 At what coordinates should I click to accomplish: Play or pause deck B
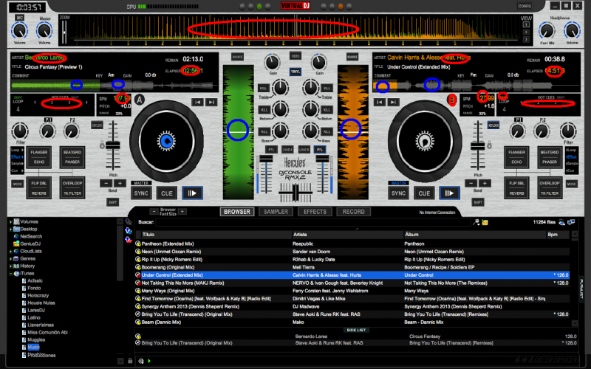click(449, 193)
